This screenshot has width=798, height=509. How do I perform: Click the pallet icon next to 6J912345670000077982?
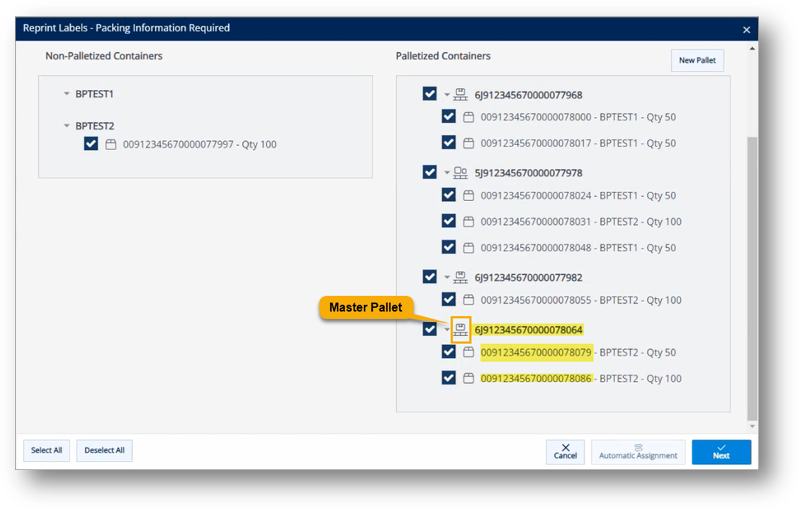click(x=461, y=276)
